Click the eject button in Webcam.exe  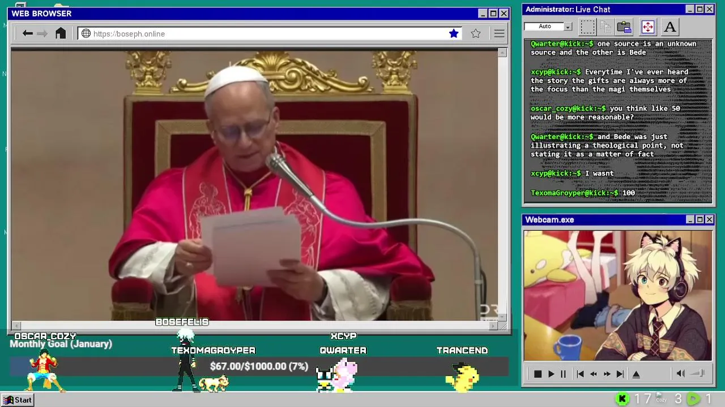click(x=636, y=374)
